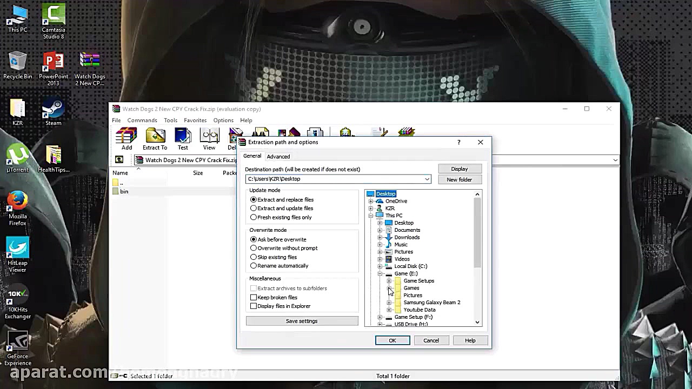Click the View toolbar icon
The height and width of the screenshot is (389, 692).
(209, 139)
